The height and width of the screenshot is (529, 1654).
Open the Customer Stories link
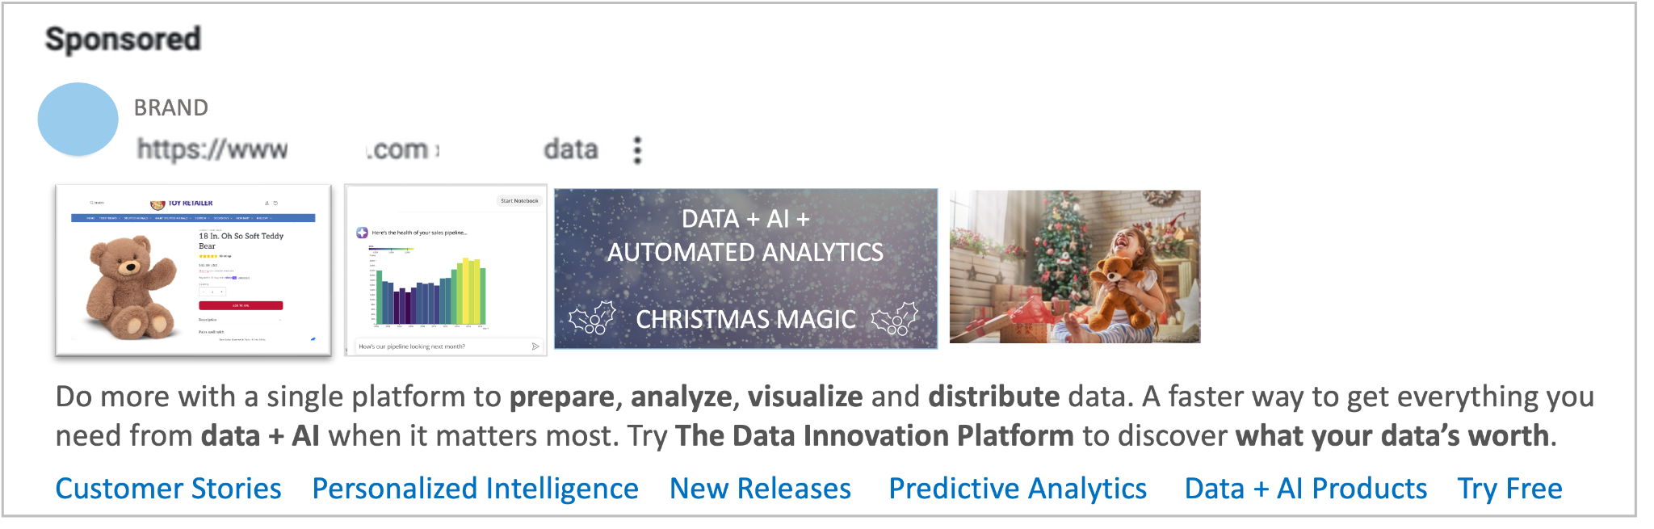click(x=168, y=489)
